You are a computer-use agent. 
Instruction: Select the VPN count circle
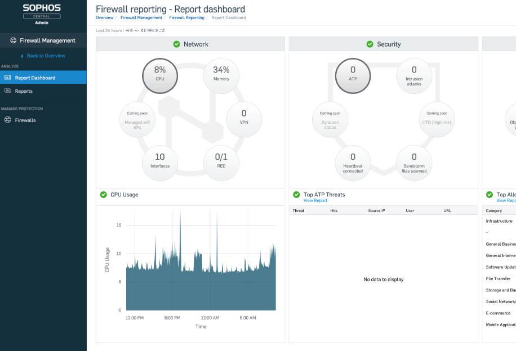pyautogui.click(x=244, y=120)
